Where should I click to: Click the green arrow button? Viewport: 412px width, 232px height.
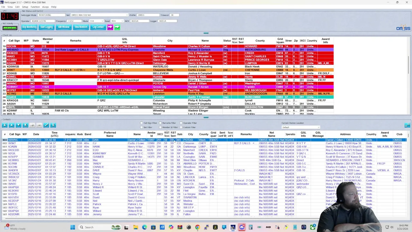coord(117,27)
